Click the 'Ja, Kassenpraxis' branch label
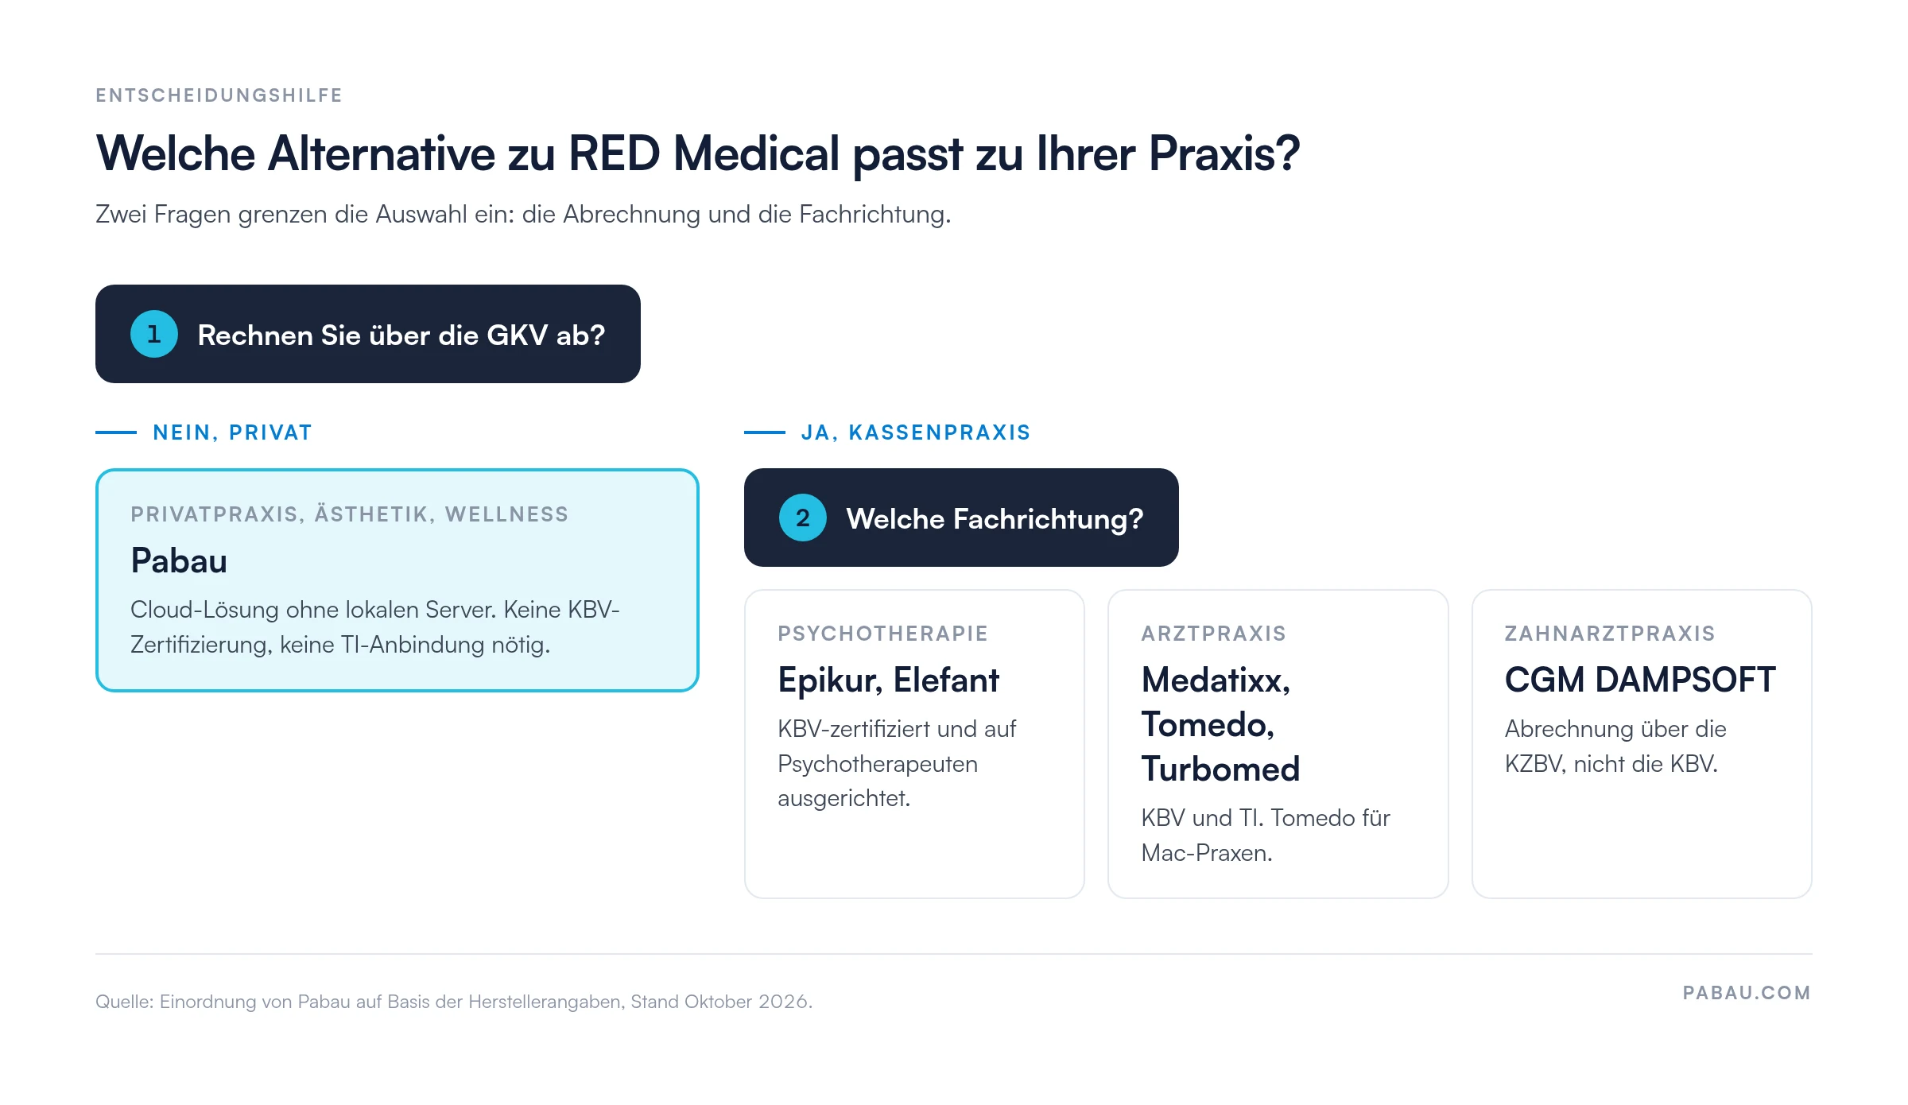Viewport: 1908px width, 1105px height. point(916,432)
